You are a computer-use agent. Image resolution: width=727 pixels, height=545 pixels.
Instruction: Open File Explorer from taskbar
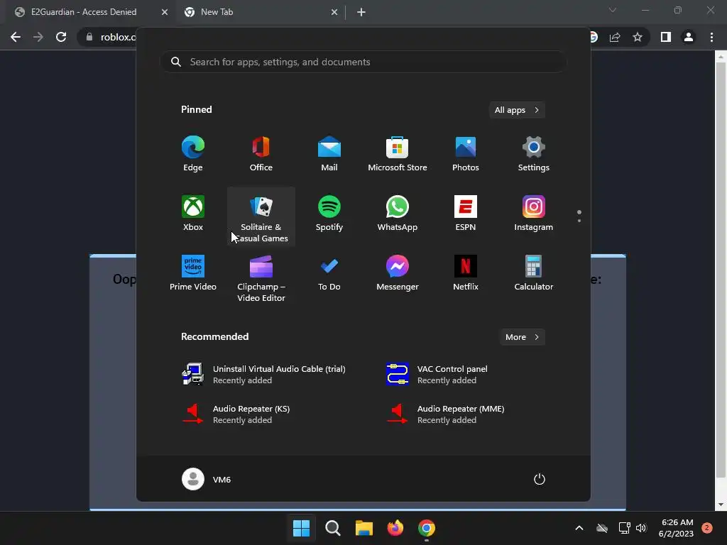click(x=364, y=528)
